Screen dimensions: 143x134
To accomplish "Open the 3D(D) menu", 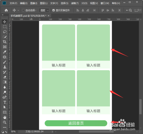I will (x=84, y=3).
